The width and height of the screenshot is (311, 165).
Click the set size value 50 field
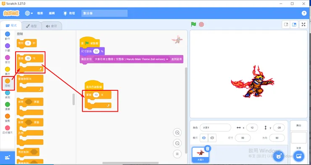coord(96,51)
